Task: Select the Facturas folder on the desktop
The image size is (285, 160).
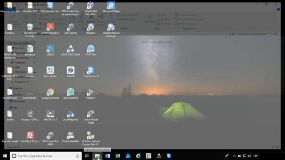Action: click(x=10, y=29)
